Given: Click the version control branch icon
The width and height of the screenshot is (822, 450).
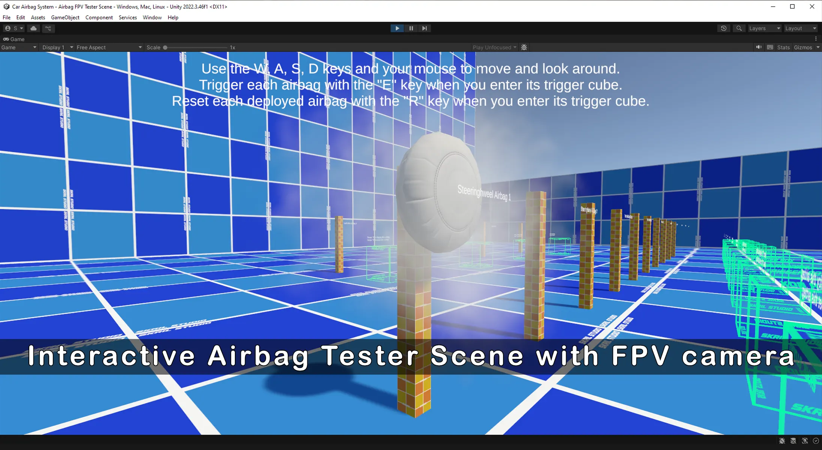Looking at the screenshot, I should pyautogui.click(x=48, y=28).
